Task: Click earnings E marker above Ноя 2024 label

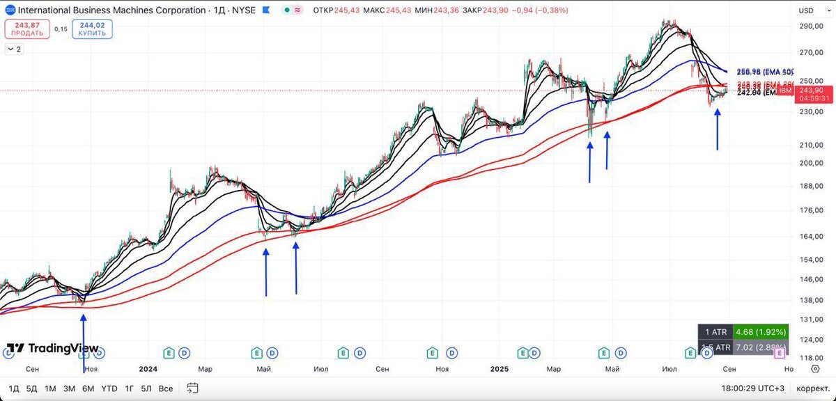Action: coord(433,352)
